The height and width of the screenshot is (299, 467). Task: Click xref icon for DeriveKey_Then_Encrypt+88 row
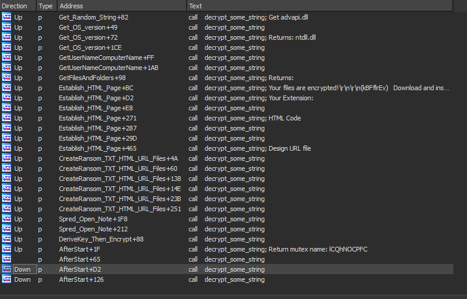7,239
